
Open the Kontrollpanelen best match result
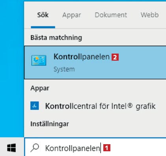(95, 62)
